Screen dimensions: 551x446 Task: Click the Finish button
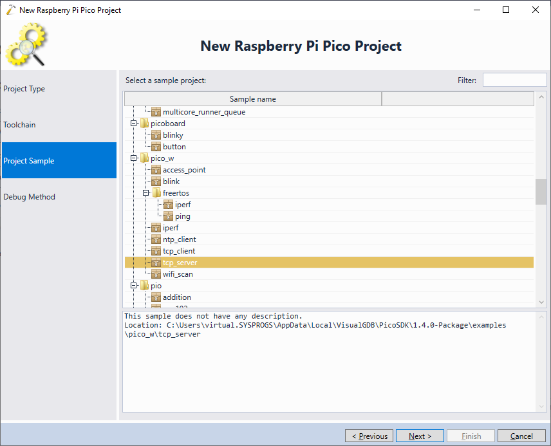pyautogui.click(x=471, y=436)
